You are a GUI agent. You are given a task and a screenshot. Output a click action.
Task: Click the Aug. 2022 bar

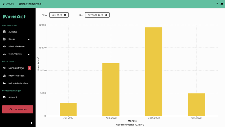pos(111,89)
